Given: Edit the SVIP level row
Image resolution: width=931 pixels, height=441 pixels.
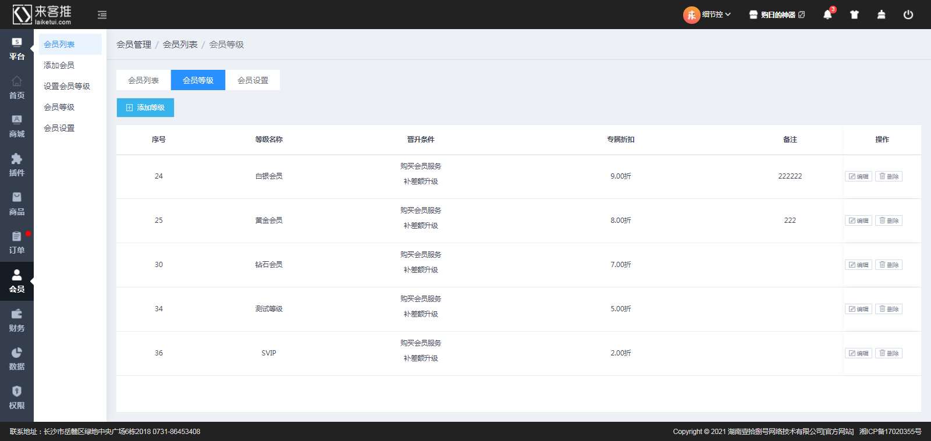Looking at the screenshot, I should [858, 353].
